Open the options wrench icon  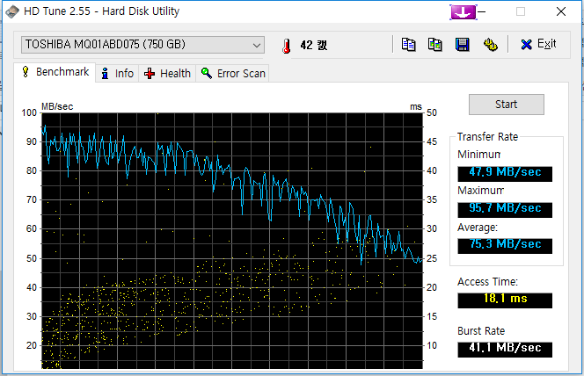tap(490, 45)
